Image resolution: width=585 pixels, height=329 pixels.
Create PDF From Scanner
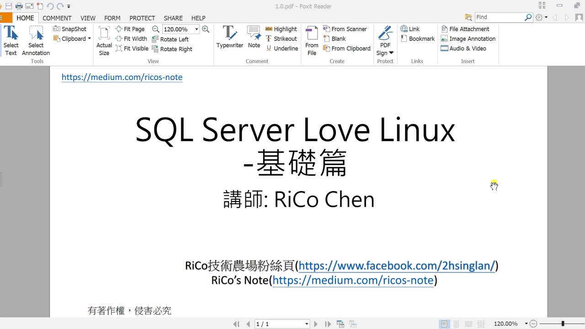(345, 29)
